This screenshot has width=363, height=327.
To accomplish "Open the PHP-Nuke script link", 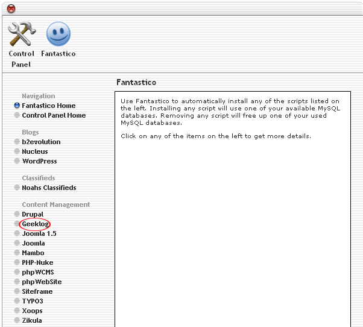I will [x=37, y=262].
